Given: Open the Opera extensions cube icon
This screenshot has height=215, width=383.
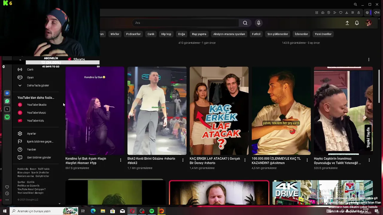Looking at the screenshot, I should tap(367, 13).
